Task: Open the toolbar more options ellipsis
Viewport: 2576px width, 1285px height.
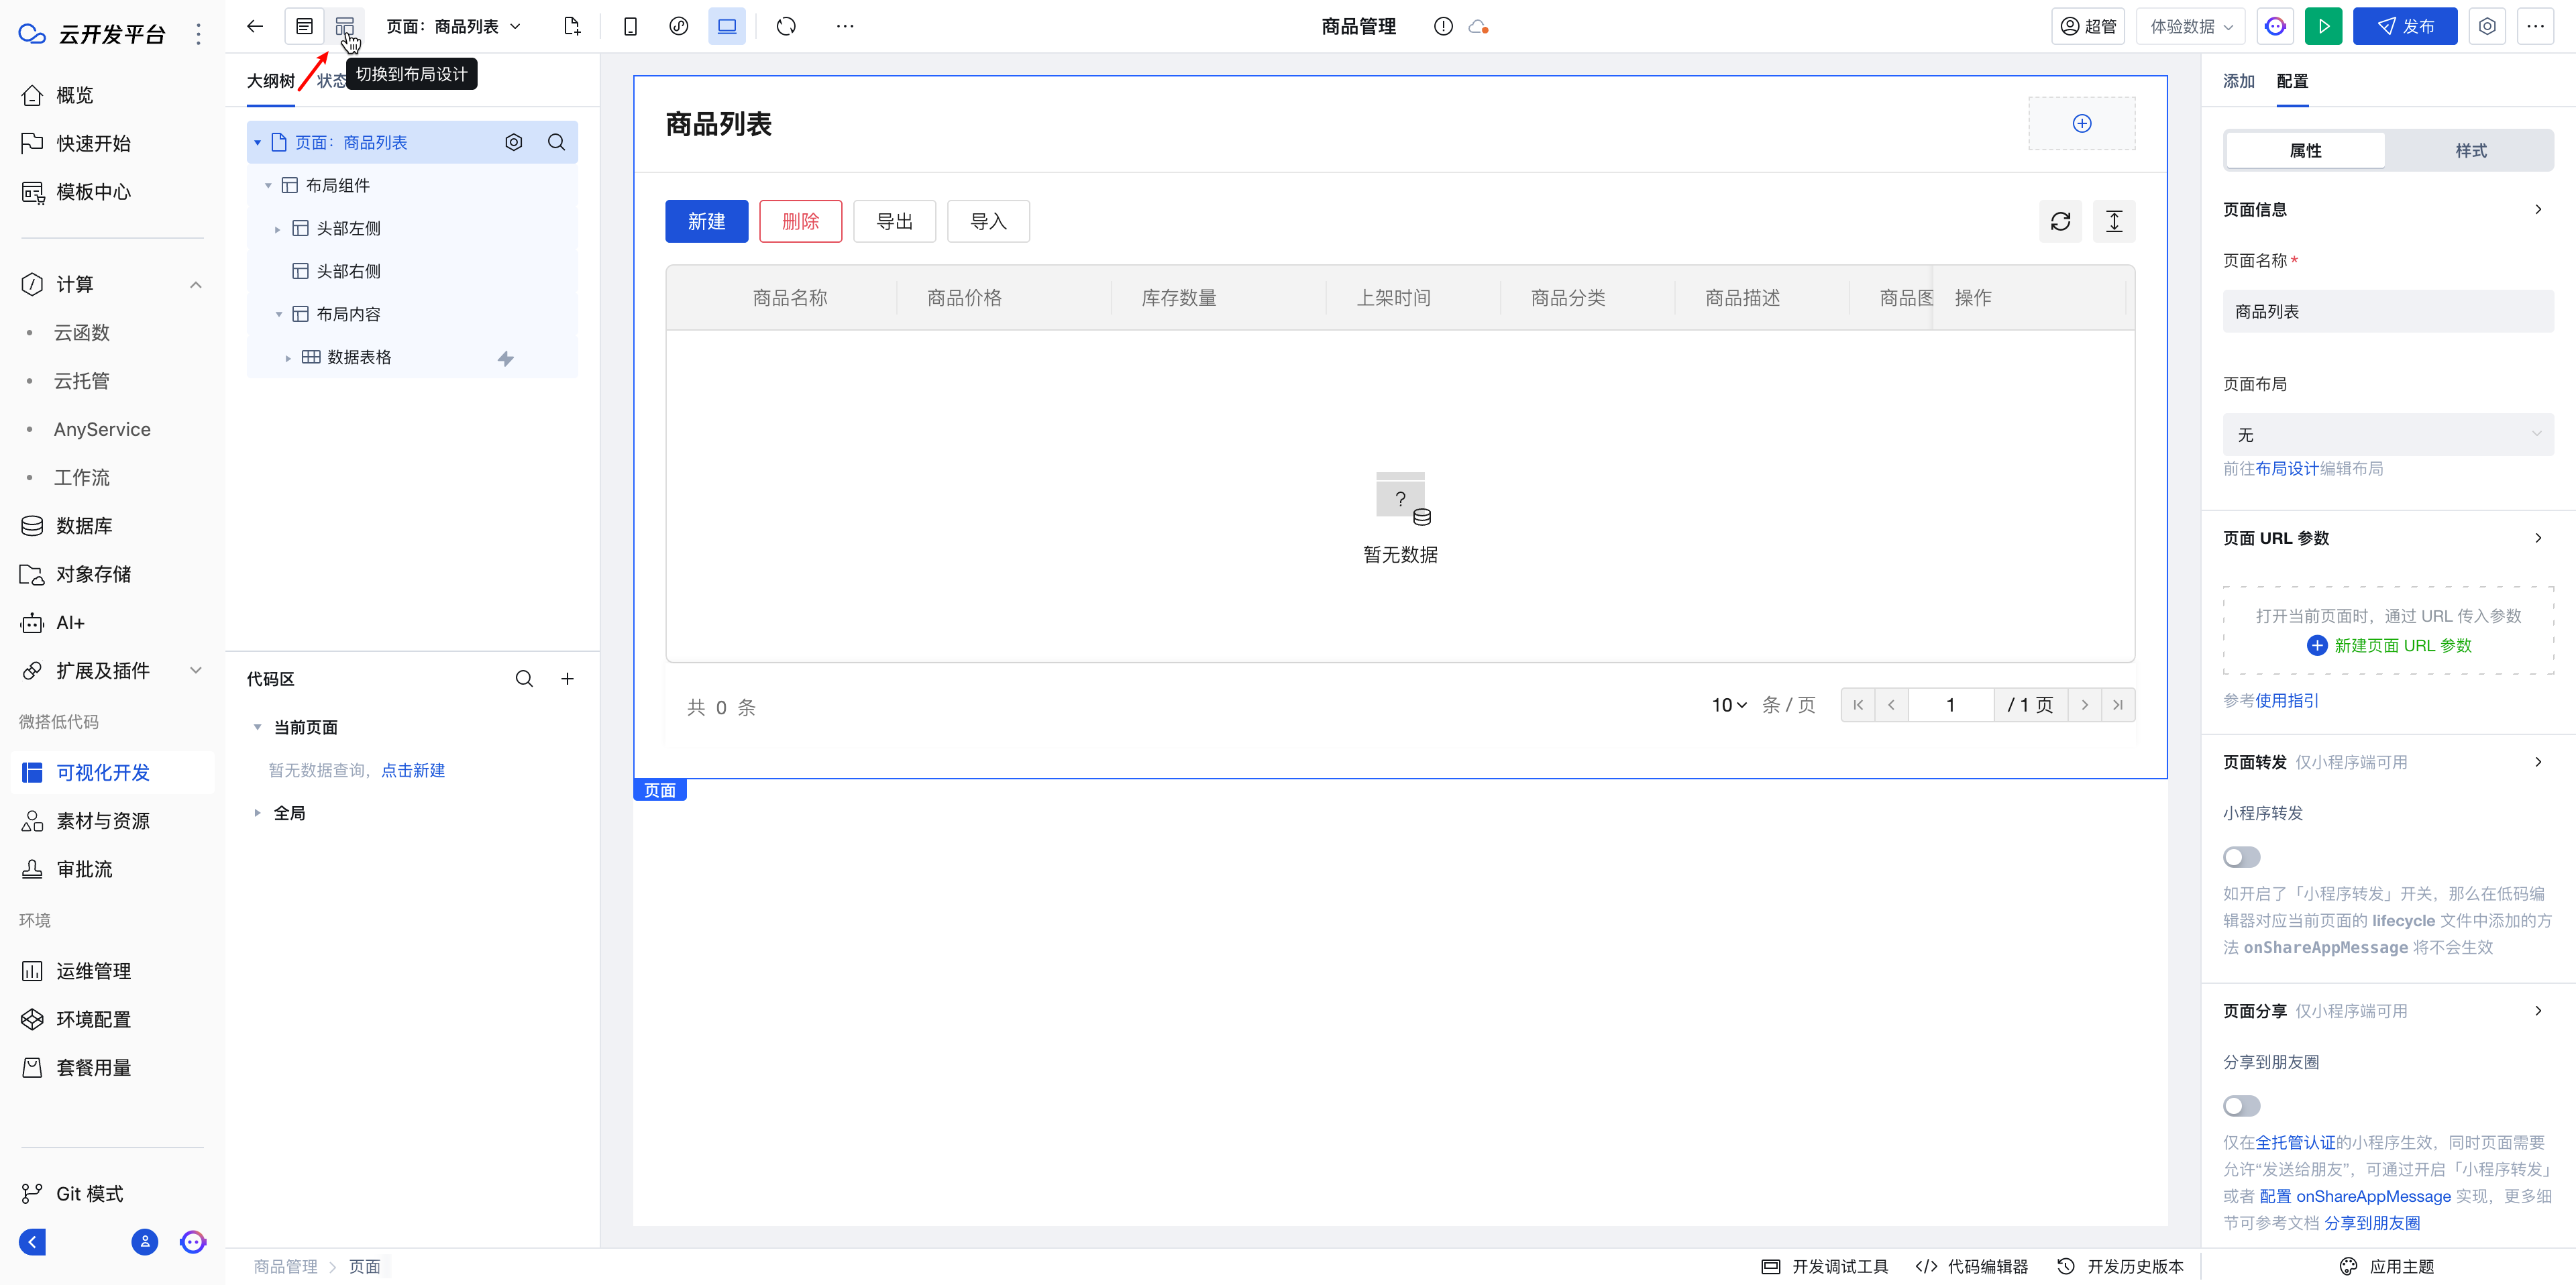Action: point(845,26)
